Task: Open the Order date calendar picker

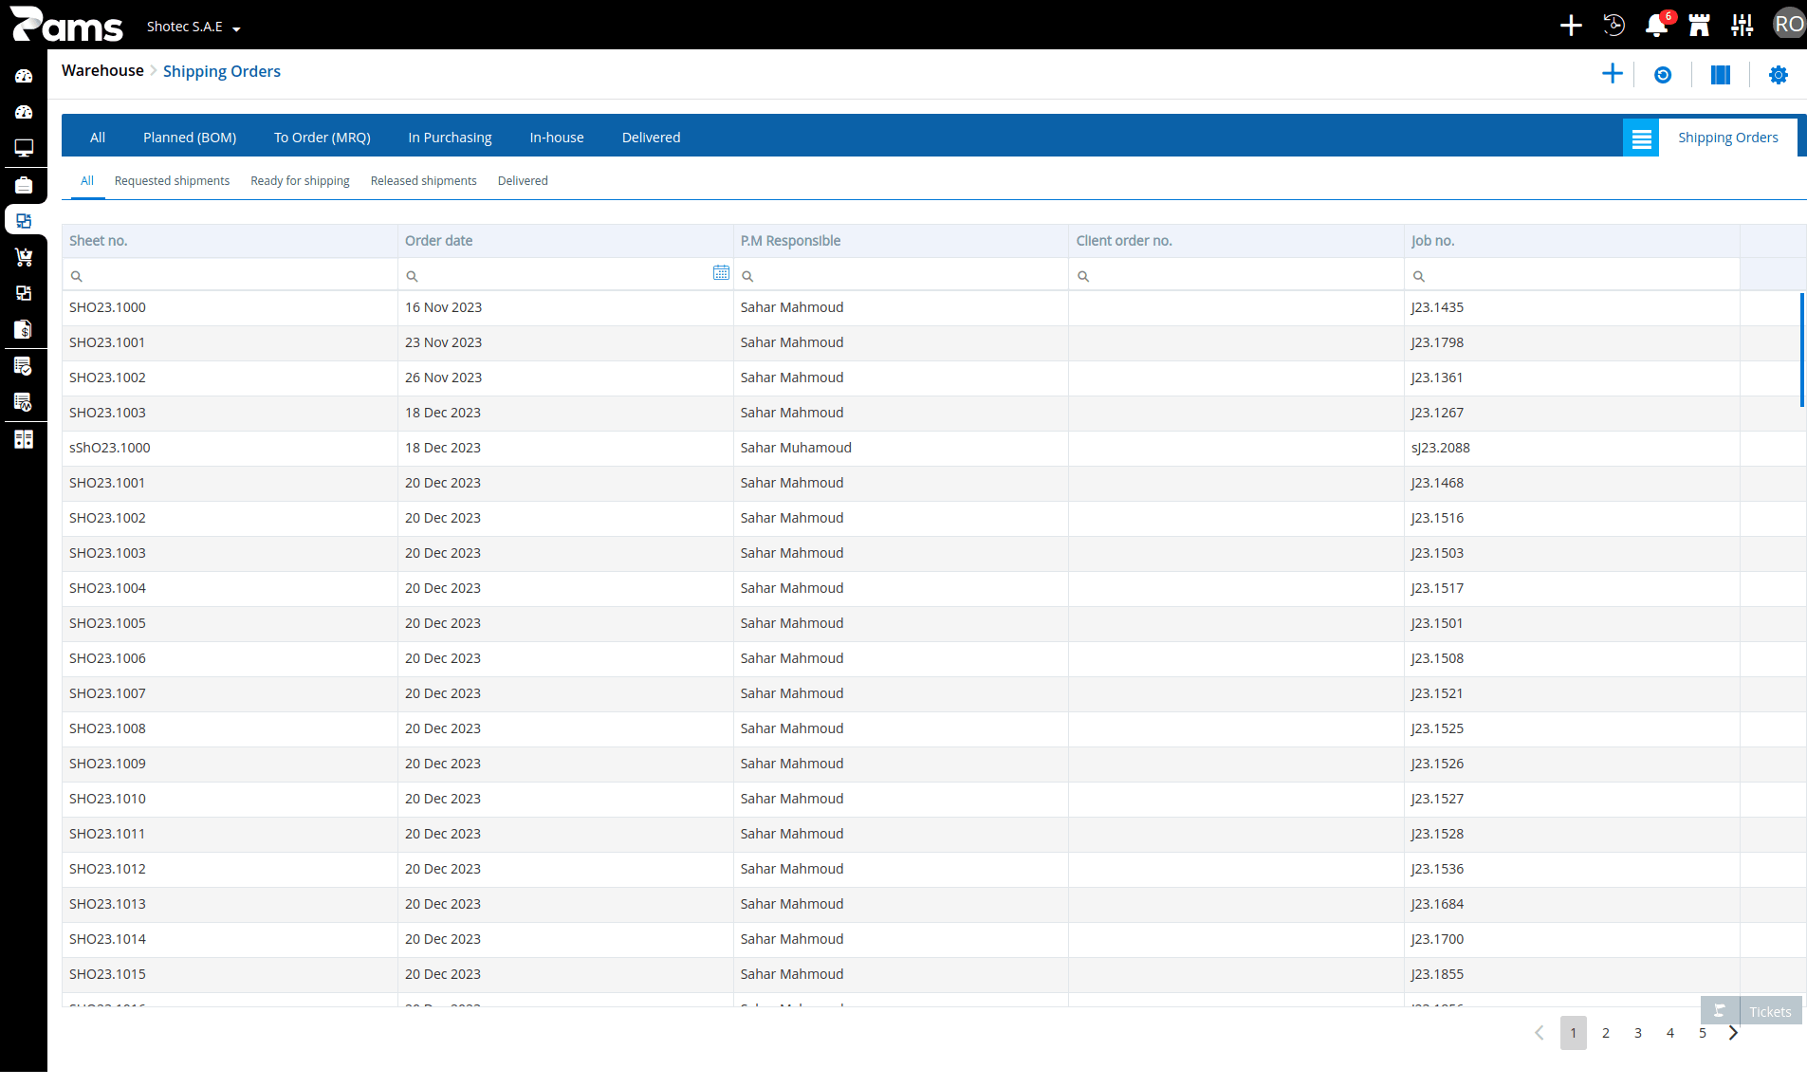Action: point(721,273)
